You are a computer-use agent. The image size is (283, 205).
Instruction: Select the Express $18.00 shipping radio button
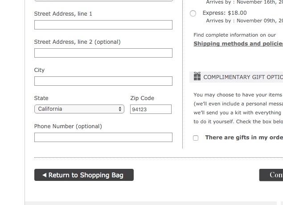[x=193, y=13]
